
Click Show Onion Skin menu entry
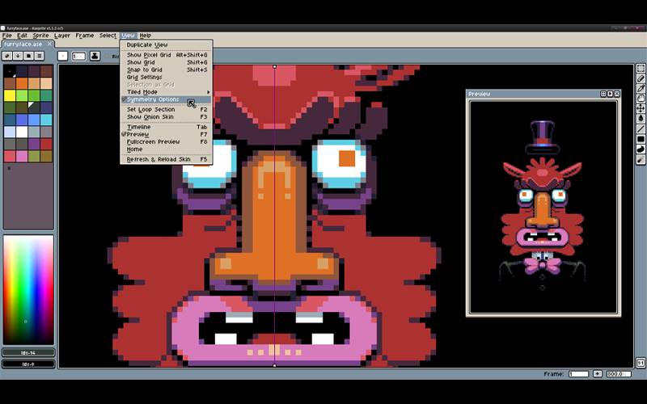[150, 116]
